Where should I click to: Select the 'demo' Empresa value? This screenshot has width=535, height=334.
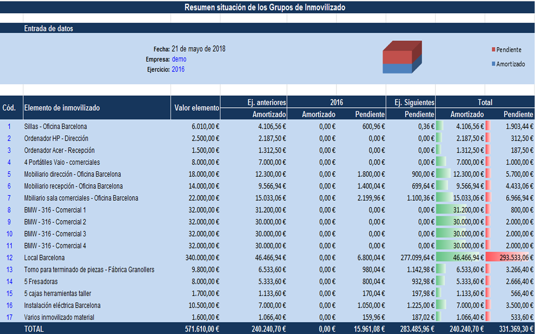point(179,59)
